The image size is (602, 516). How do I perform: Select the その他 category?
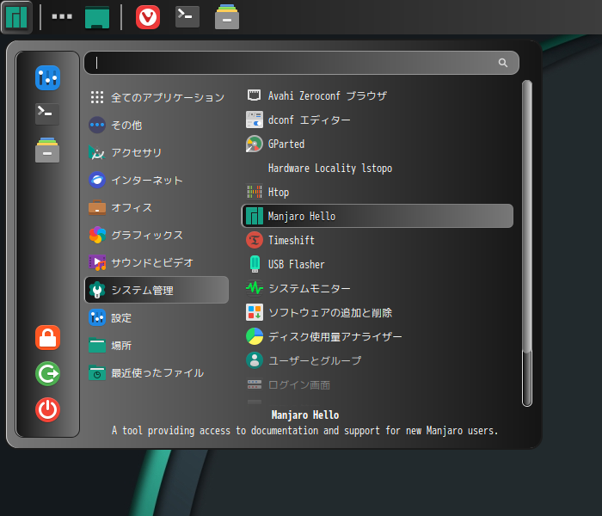point(157,126)
